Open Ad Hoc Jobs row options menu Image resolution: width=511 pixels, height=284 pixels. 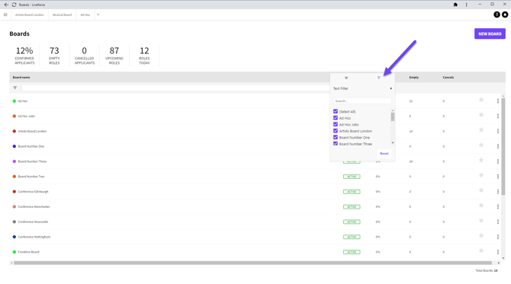[x=497, y=116]
